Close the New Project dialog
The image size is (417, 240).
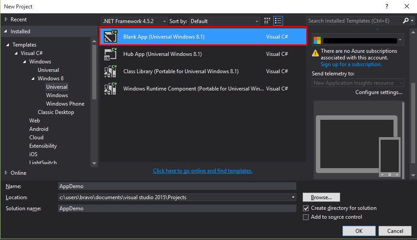point(407,6)
